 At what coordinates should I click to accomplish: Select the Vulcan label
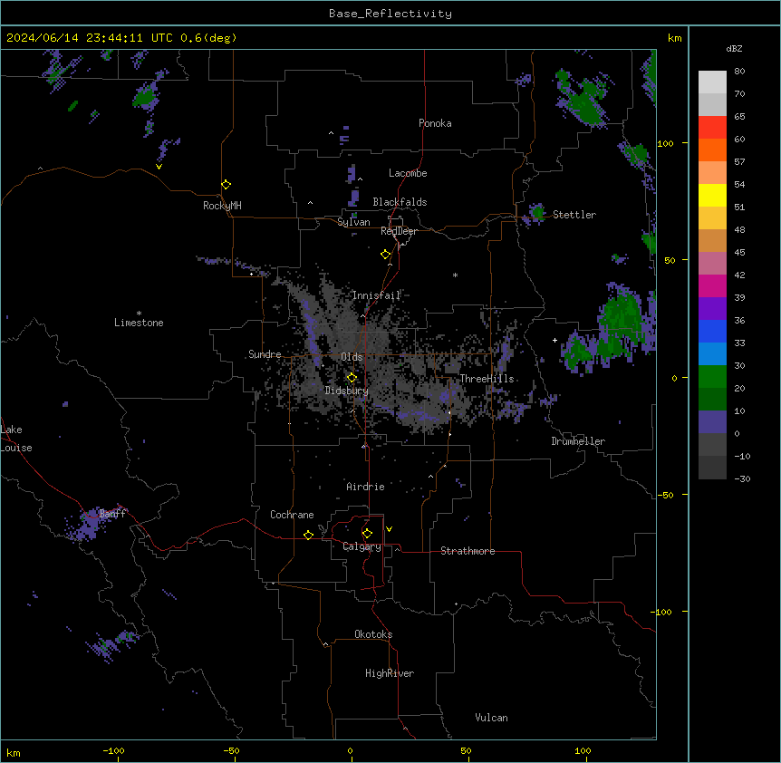pos(492,718)
